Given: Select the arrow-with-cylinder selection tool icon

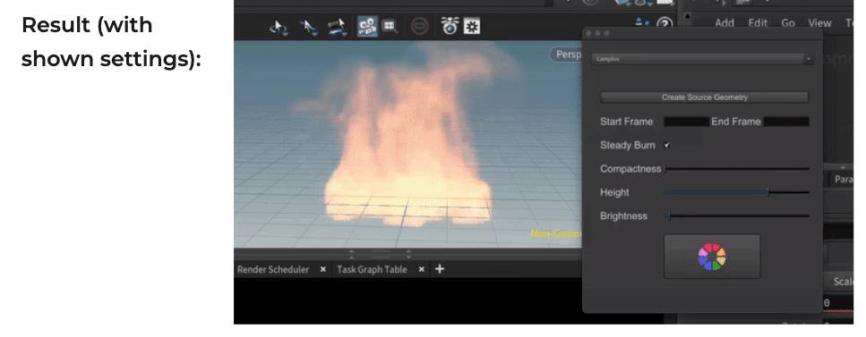Looking at the screenshot, I should coord(337,27).
